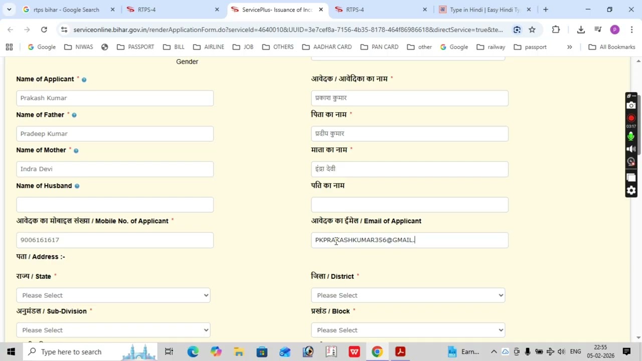Viewport: 642px width, 361px height.
Task: Open Chrome profile avatar P
Action: [615, 30]
